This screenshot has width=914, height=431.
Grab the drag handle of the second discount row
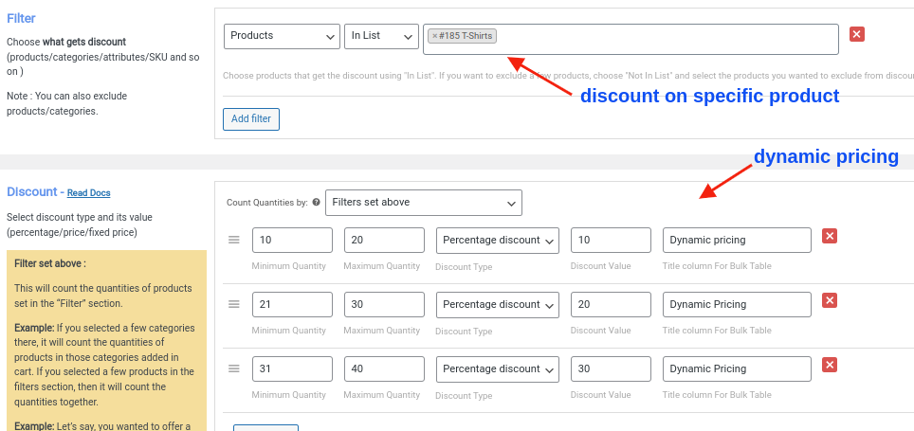(233, 304)
